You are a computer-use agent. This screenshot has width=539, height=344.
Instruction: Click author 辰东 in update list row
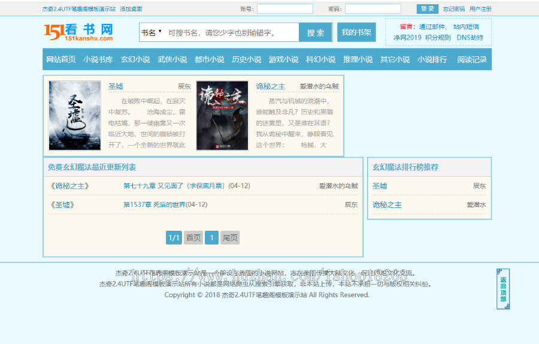coord(352,205)
